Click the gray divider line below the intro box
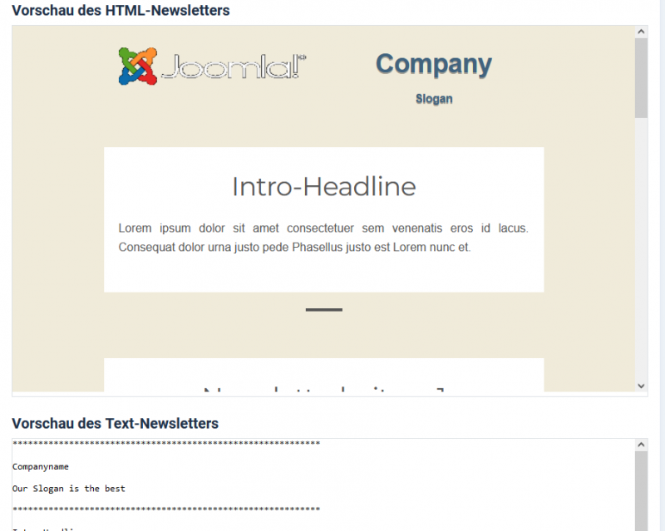 [323, 310]
